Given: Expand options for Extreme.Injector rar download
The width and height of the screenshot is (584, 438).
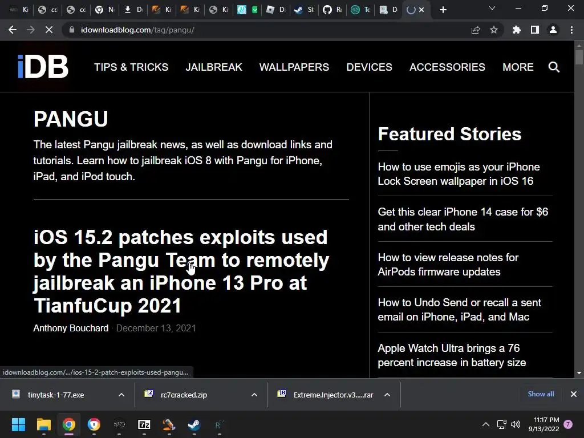Looking at the screenshot, I should (387, 395).
